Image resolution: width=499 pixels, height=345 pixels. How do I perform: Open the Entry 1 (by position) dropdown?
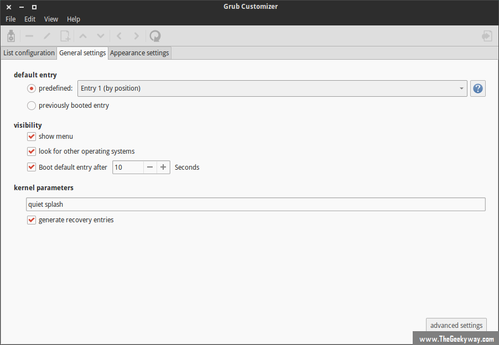(272, 88)
